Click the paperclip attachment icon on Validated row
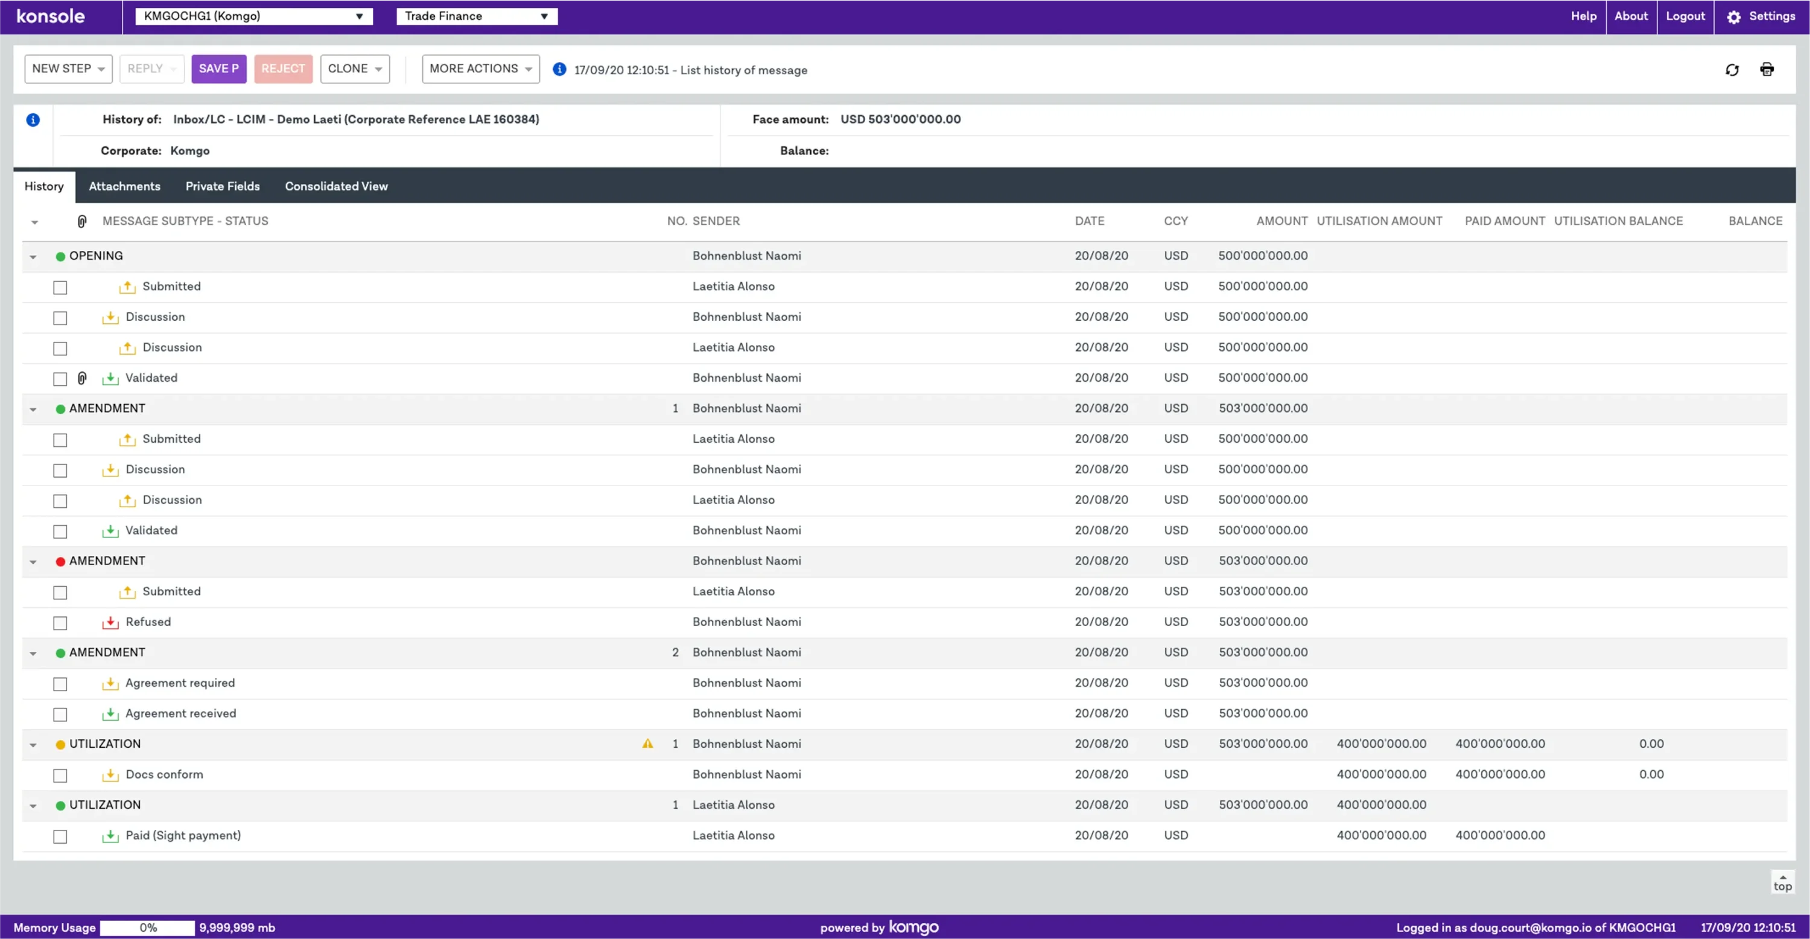The height and width of the screenshot is (939, 1810). pos(81,378)
